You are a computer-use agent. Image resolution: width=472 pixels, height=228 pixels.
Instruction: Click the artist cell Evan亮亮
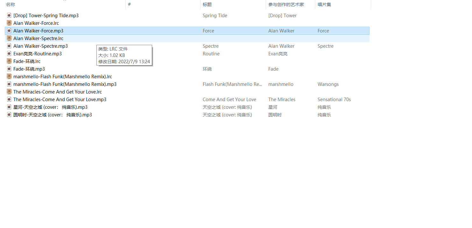pyautogui.click(x=278, y=53)
